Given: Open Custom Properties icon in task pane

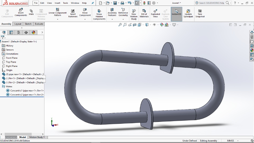Looking at the screenshot, I should (252, 55).
